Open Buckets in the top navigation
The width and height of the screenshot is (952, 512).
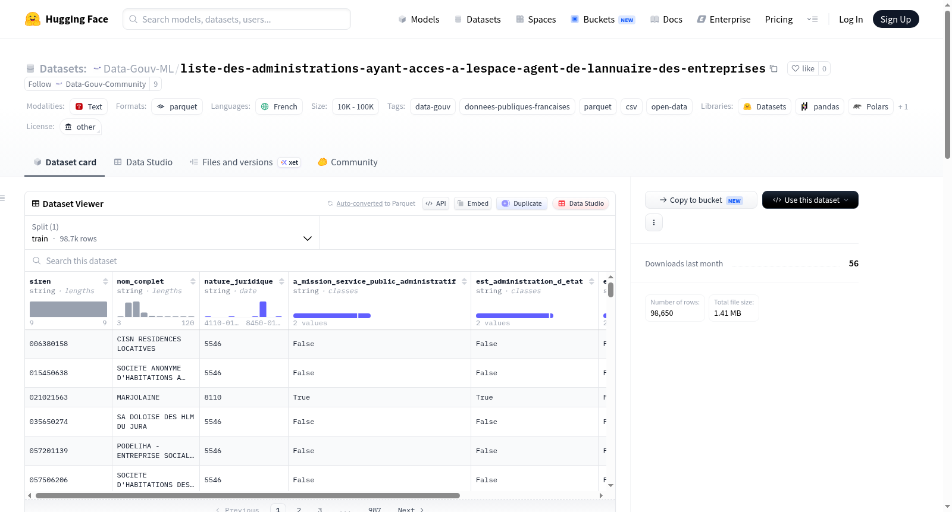click(603, 19)
